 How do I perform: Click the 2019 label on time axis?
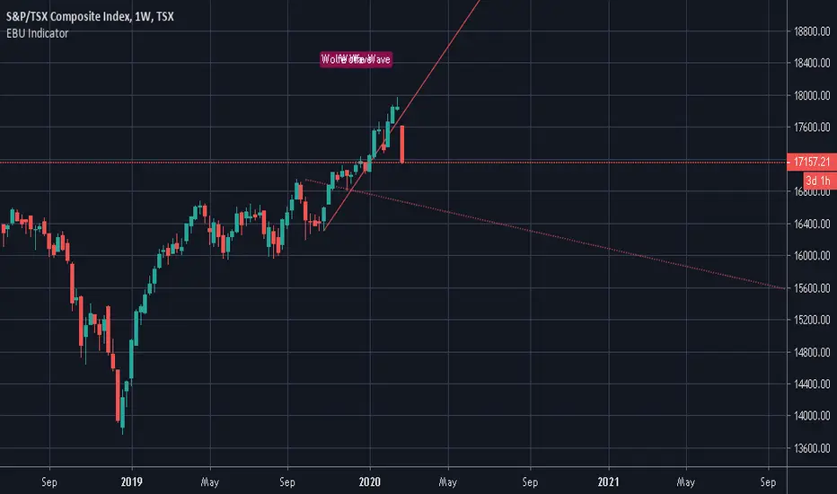[132, 481]
